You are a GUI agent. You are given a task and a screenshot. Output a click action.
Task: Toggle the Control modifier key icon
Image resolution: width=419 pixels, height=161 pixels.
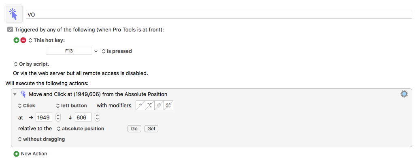(140, 105)
